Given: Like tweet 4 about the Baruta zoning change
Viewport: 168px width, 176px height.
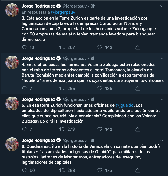Looking at the screenshot, I should tap(100, 89).
